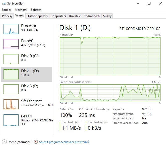Collapse view with Méně informací chevron
The width and height of the screenshot is (166, 147).
coord(4,142)
